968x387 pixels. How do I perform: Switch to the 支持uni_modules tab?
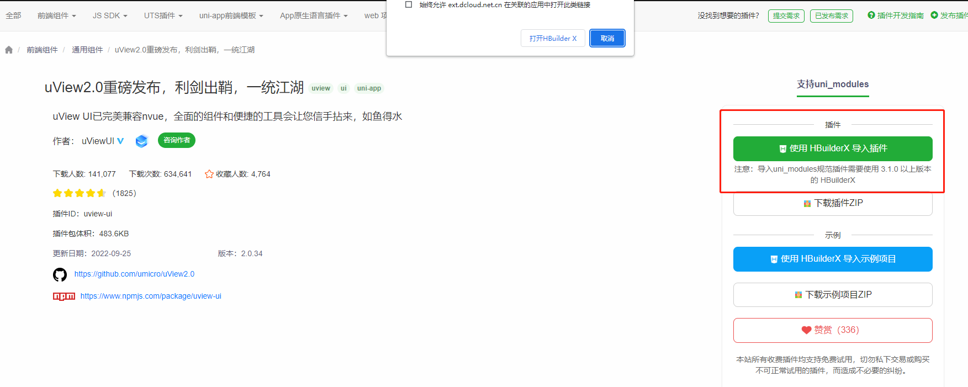click(x=833, y=84)
